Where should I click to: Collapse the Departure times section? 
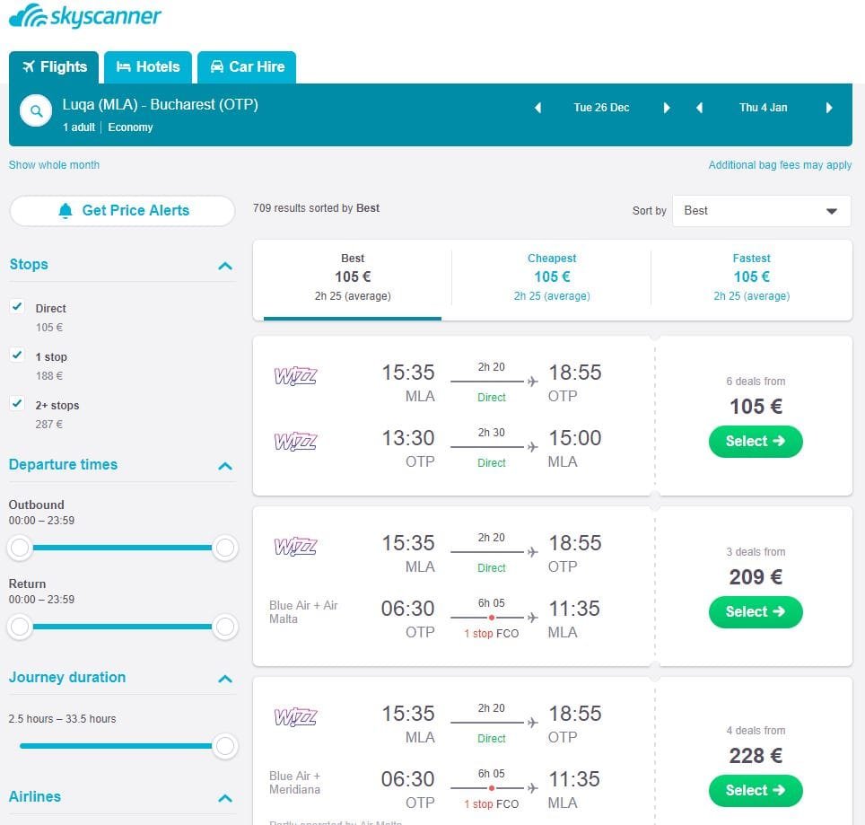[x=225, y=466]
